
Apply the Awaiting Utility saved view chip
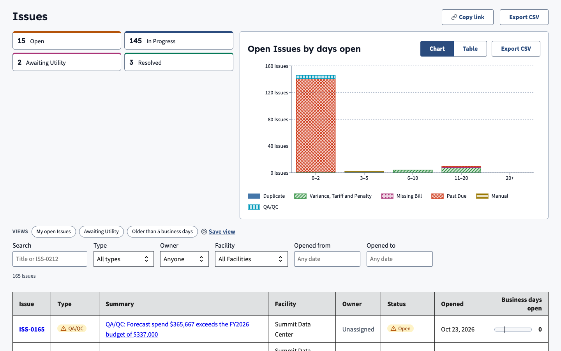[x=101, y=232]
